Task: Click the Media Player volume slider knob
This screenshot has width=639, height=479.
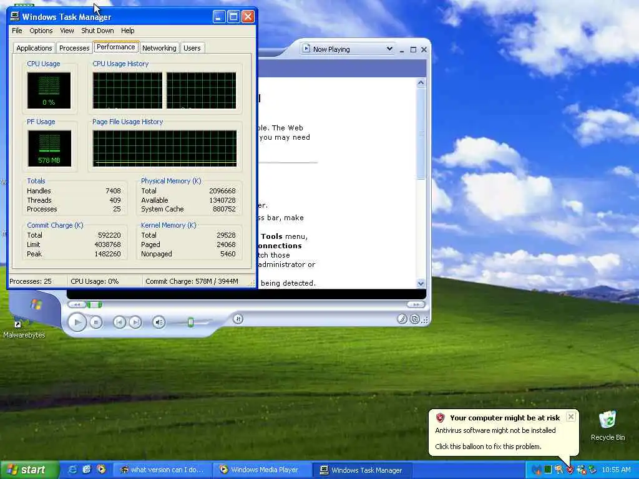Action: pyautogui.click(x=190, y=322)
